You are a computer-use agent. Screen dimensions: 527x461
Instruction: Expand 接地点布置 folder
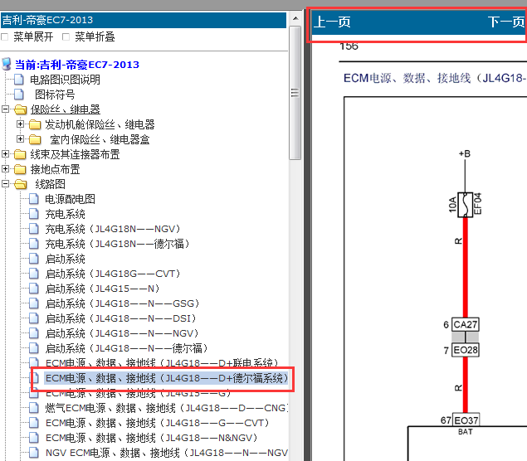(5, 169)
